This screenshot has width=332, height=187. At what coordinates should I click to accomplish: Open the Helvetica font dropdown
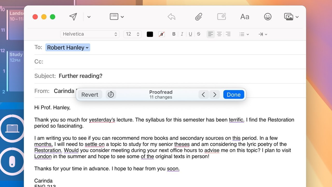tap(90, 34)
